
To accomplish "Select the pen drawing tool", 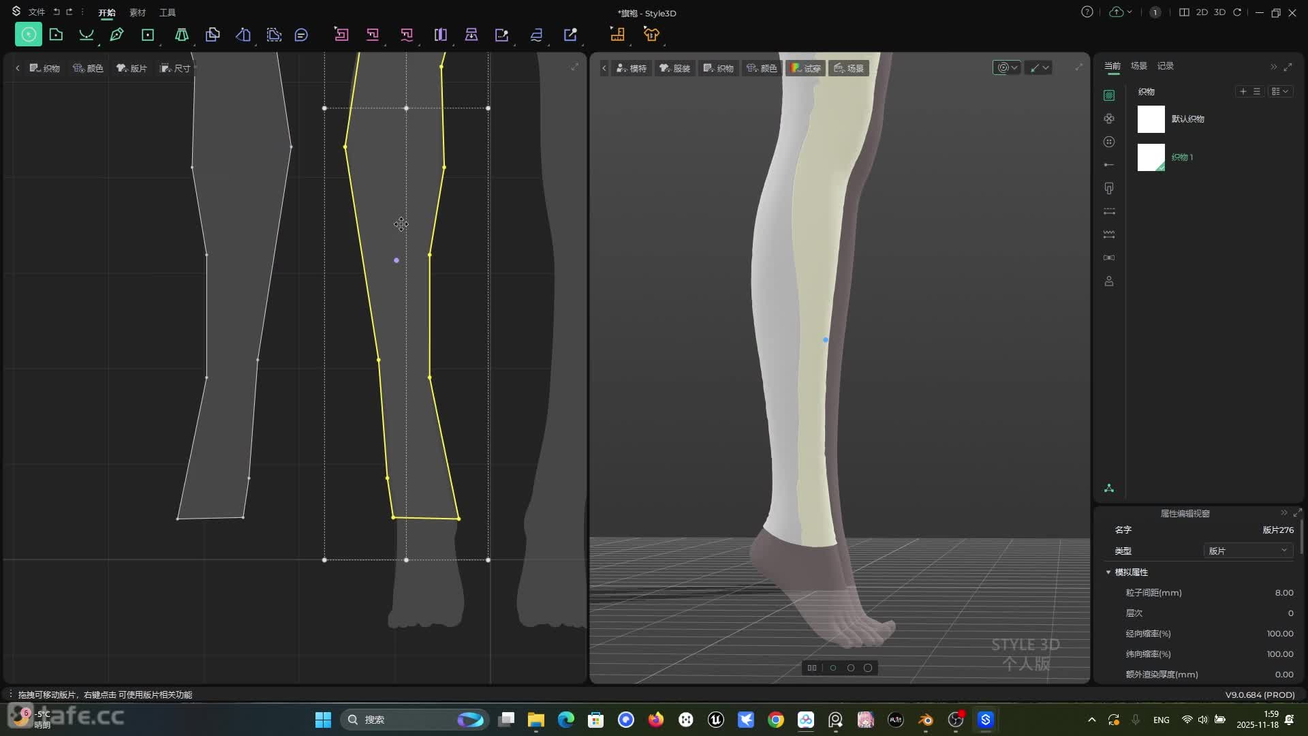I will pyautogui.click(x=116, y=34).
